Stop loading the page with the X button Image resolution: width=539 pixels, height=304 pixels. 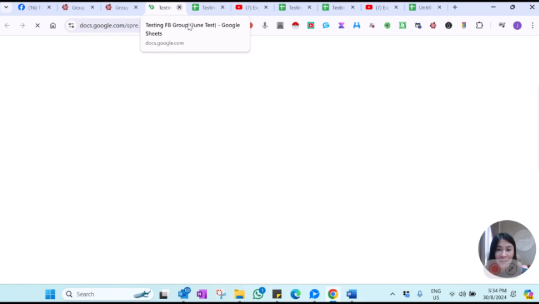pyautogui.click(x=38, y=25)
